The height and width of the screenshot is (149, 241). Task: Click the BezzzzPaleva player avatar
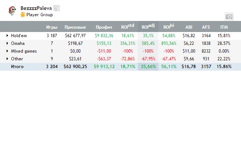point(12,11)
